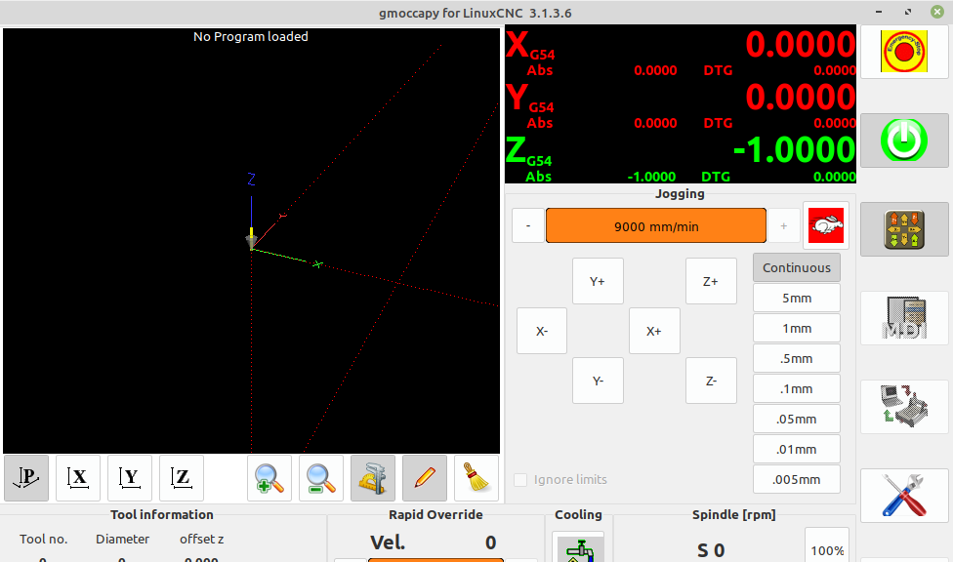Select 1mm jog increment
The width and height of the screenshot is (953, 562).
click(x=796, y=328)
